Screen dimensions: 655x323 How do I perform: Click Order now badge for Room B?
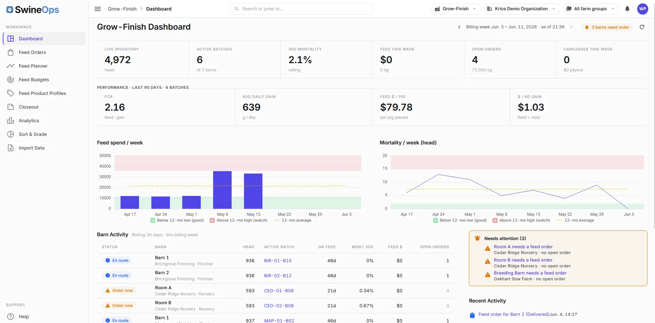[x=119, y=306]
